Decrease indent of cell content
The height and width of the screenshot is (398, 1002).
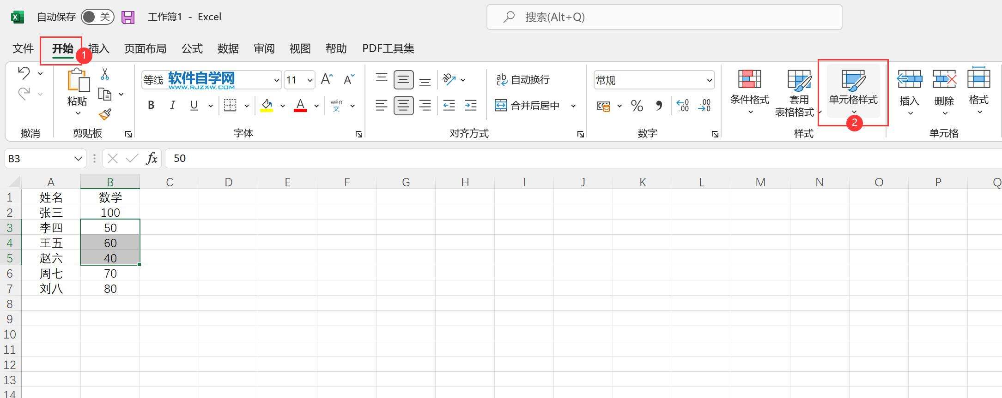pos(449,106)
